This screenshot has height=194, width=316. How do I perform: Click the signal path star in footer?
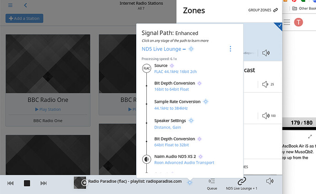[x=190, y=182]
